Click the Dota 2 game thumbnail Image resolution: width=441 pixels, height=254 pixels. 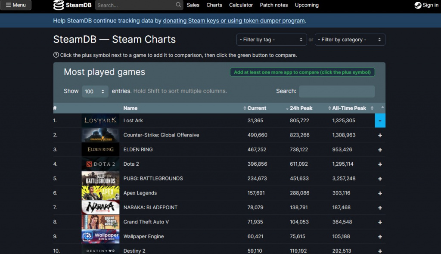click(x=100, y=164)
